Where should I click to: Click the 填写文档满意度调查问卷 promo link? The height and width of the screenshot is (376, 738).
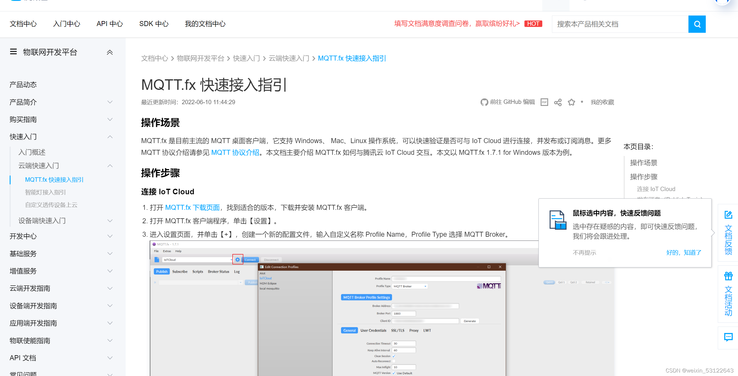coord(457,24)
